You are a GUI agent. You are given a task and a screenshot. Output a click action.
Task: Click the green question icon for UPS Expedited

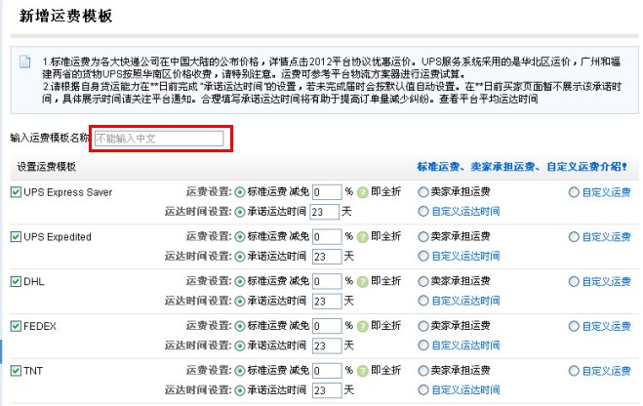coord(363,237)
